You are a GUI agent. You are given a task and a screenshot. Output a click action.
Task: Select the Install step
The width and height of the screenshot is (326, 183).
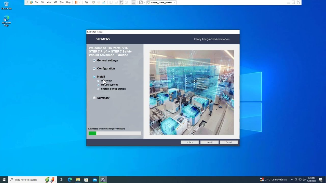coord(101,77)
